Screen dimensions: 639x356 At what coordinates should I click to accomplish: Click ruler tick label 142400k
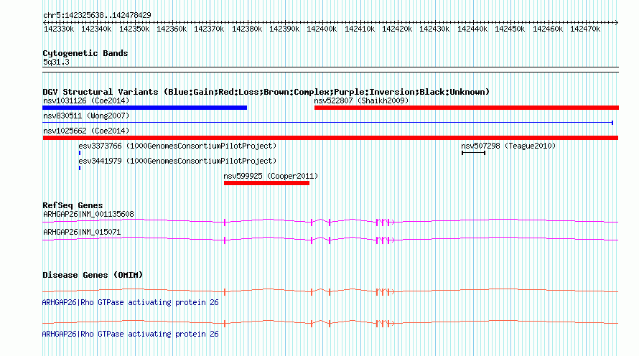pos(322,29)
